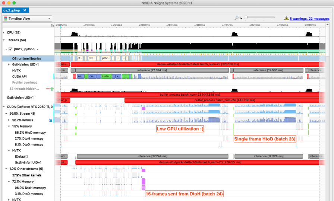Select the OS runtime libraries row
334x201 pixels.
pyautogui.click(x=28, y=58)
